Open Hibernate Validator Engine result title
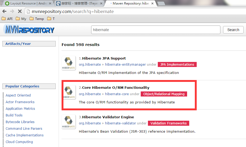Screen dimensions: 246x147 click(108, 117)
